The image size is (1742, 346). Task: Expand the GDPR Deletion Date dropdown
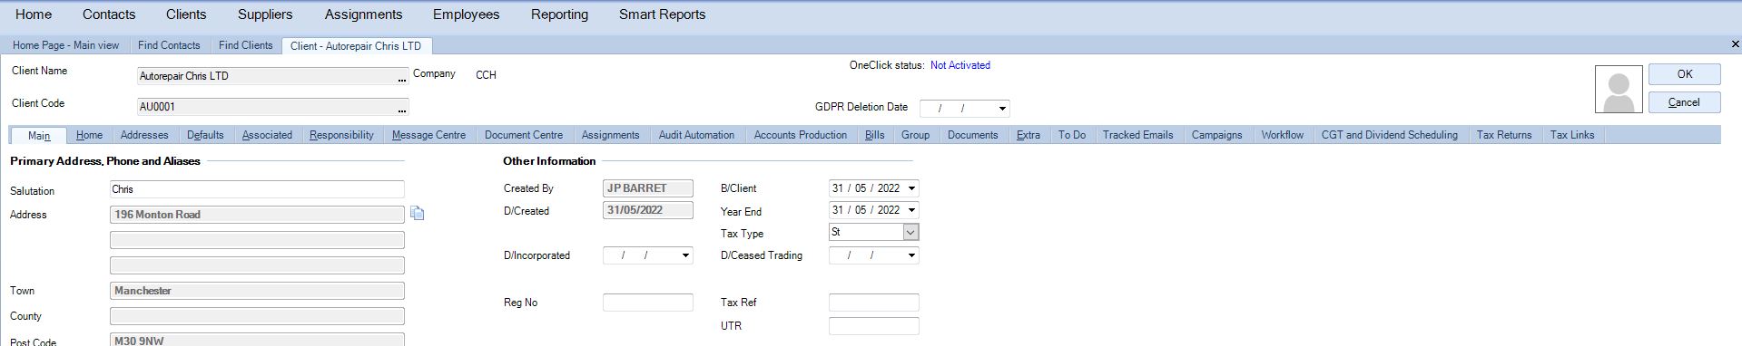[1002, 109]
